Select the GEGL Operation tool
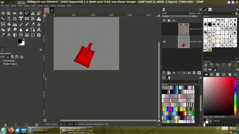 point(39,35)
